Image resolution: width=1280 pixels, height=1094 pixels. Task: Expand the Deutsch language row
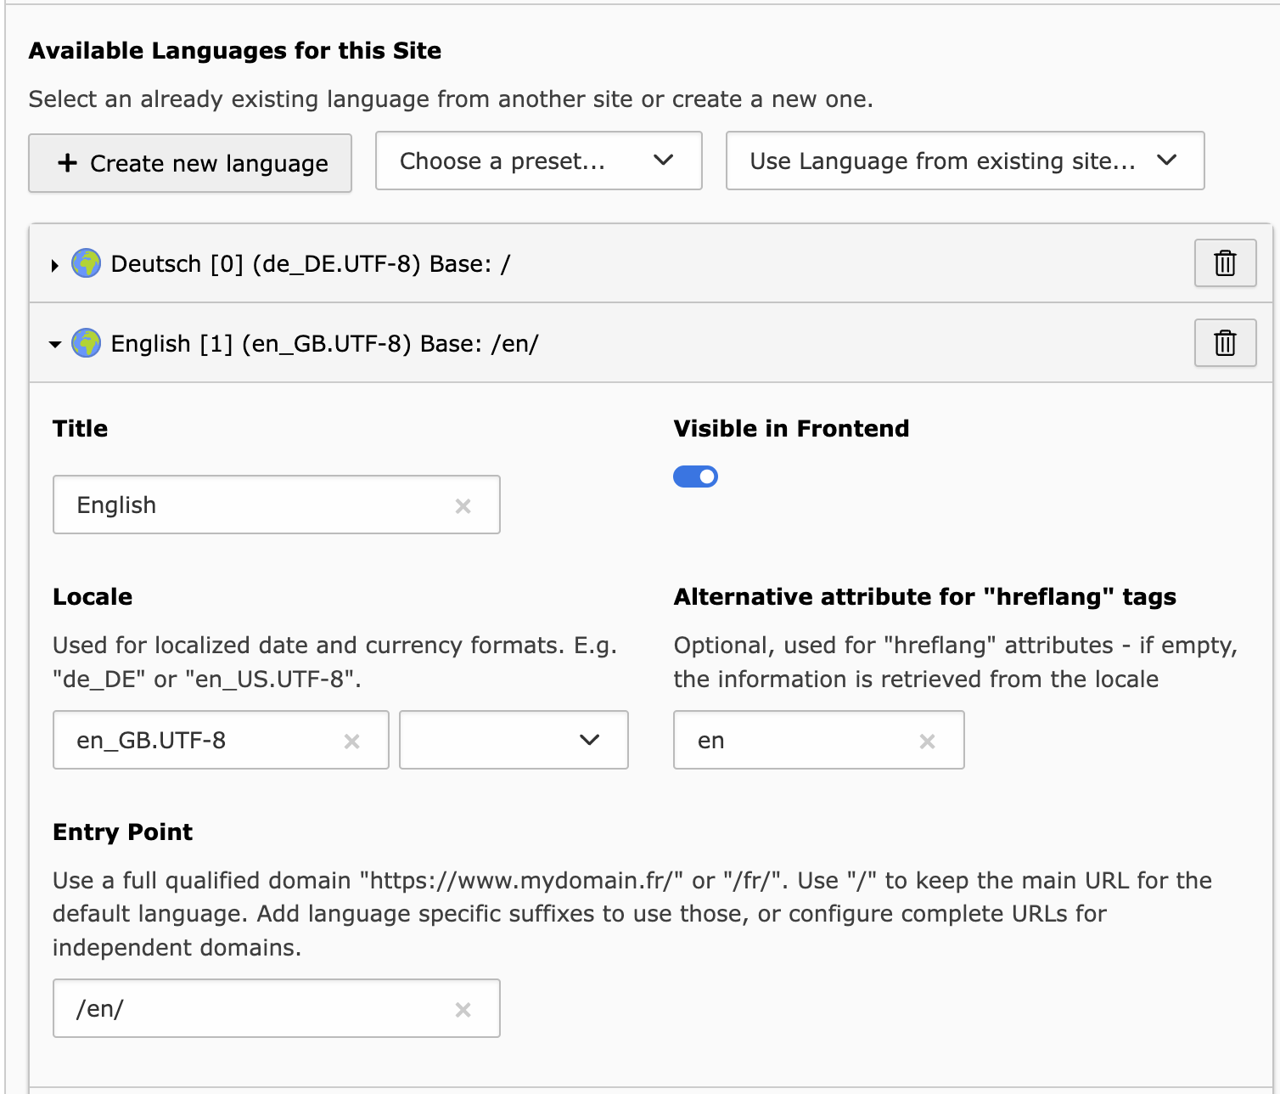55,265
